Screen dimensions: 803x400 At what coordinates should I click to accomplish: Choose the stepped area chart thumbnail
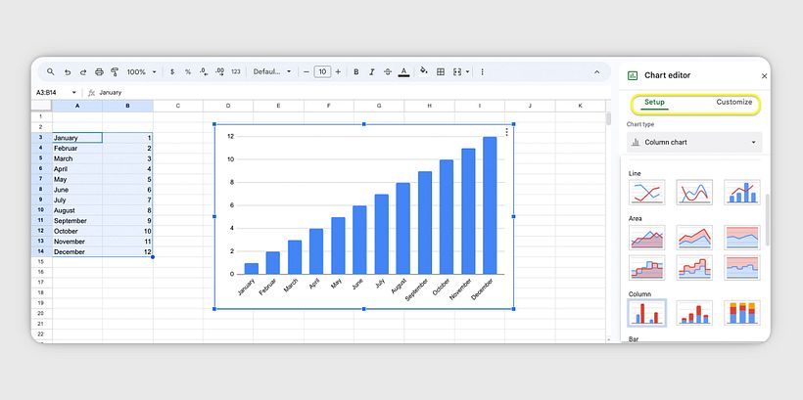click(x=646, y=268)
